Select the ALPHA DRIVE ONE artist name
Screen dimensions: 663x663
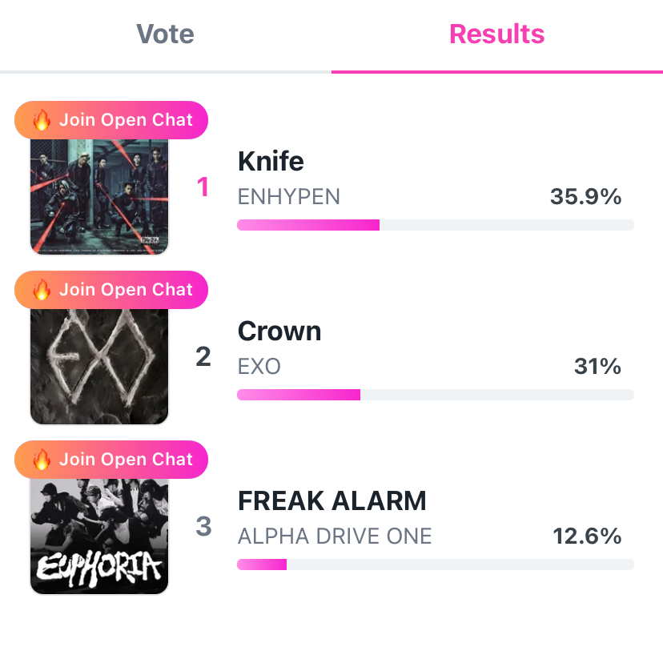tap(335, 536)
